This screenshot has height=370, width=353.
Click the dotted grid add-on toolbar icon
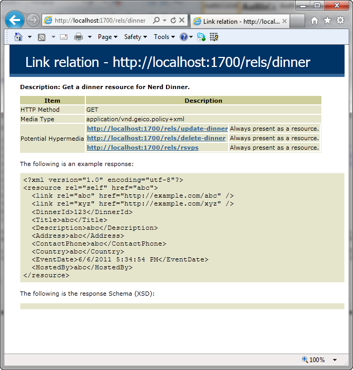(214, 37)
